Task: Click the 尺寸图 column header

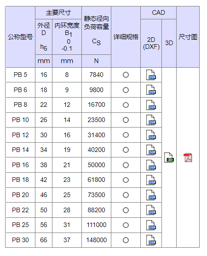Action: pyautogui.click(x=188, y=37)
